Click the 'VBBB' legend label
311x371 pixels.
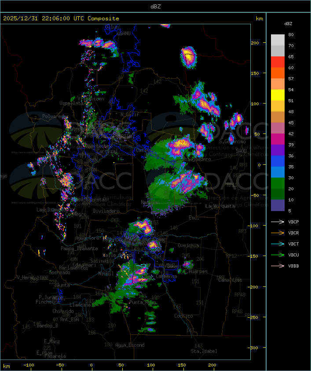pyautogui.click(x=293, y=266)
